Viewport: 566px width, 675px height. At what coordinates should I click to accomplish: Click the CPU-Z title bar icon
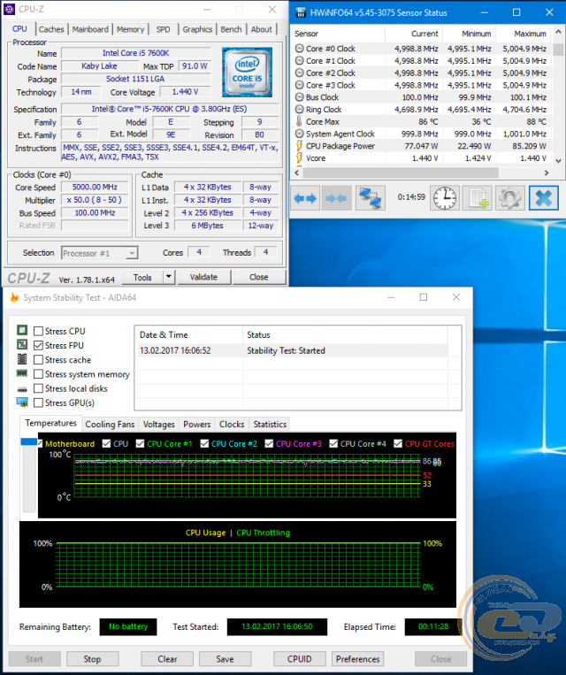(10, 9)
